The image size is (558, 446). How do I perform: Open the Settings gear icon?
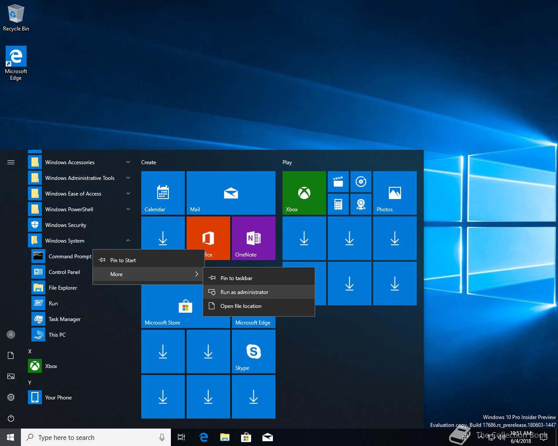[11, 397]
